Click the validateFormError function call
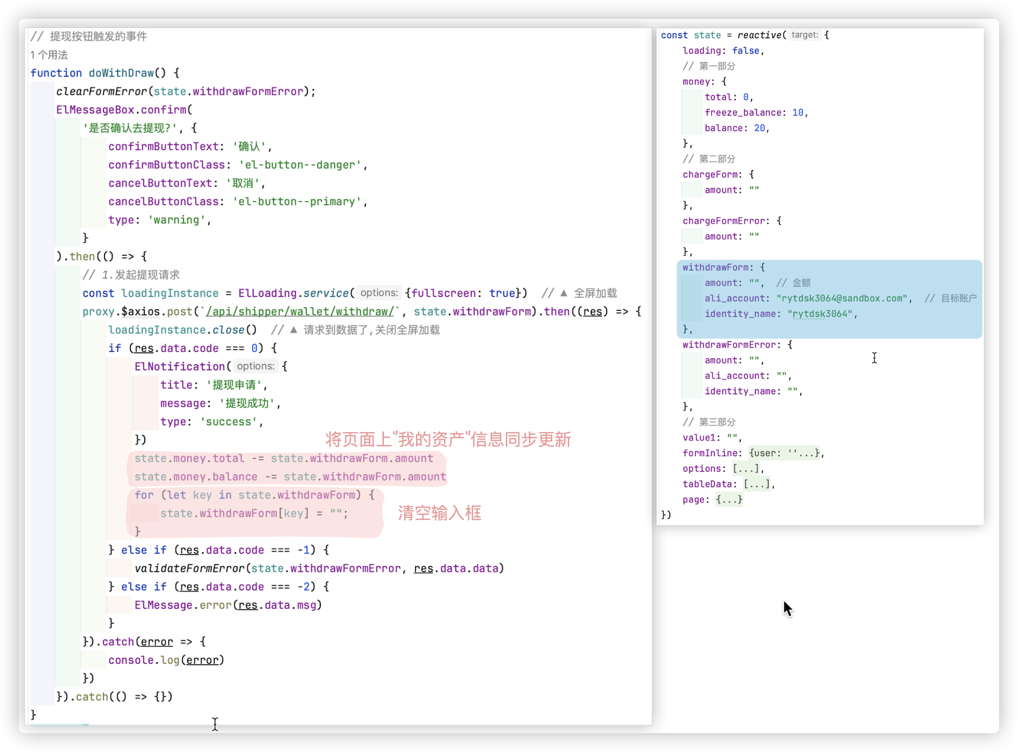Screen dimensions: 1018x752 pos(189,568)
